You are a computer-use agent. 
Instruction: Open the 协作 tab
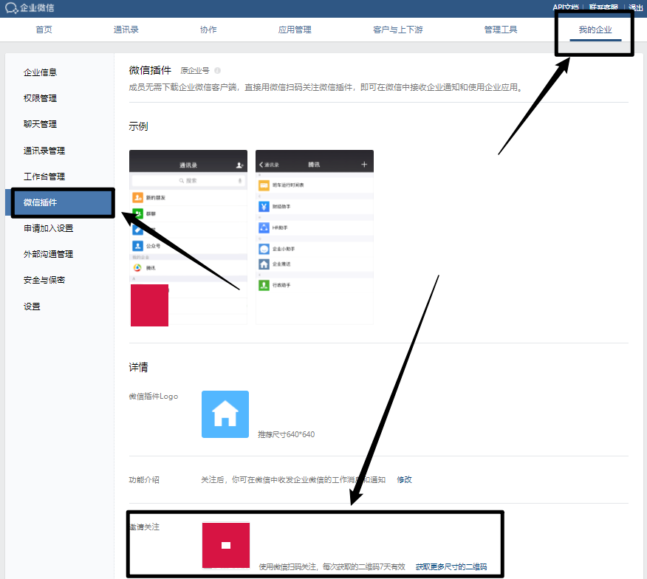[x=208, y=30]
